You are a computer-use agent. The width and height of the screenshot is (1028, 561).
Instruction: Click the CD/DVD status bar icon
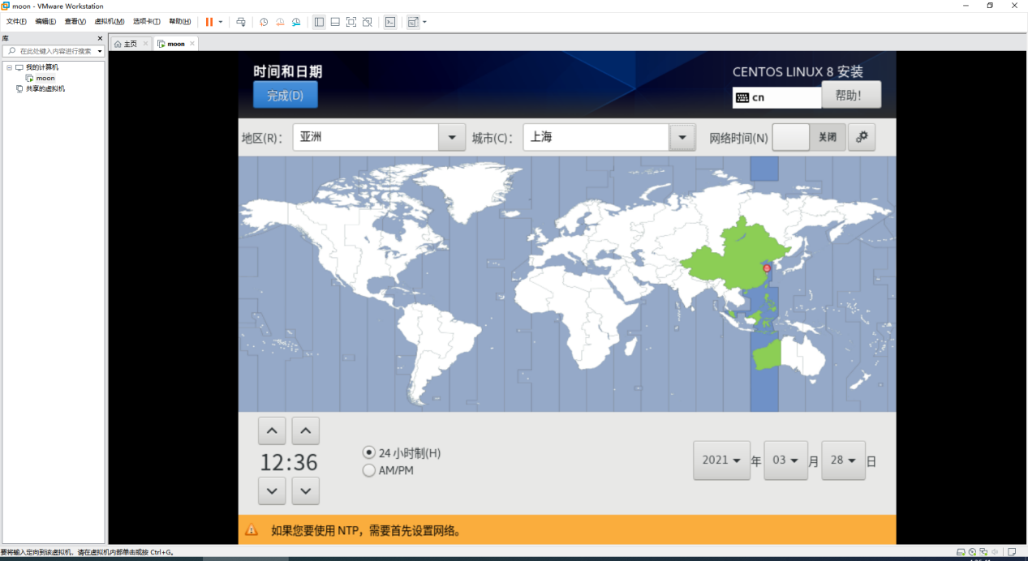972,552
